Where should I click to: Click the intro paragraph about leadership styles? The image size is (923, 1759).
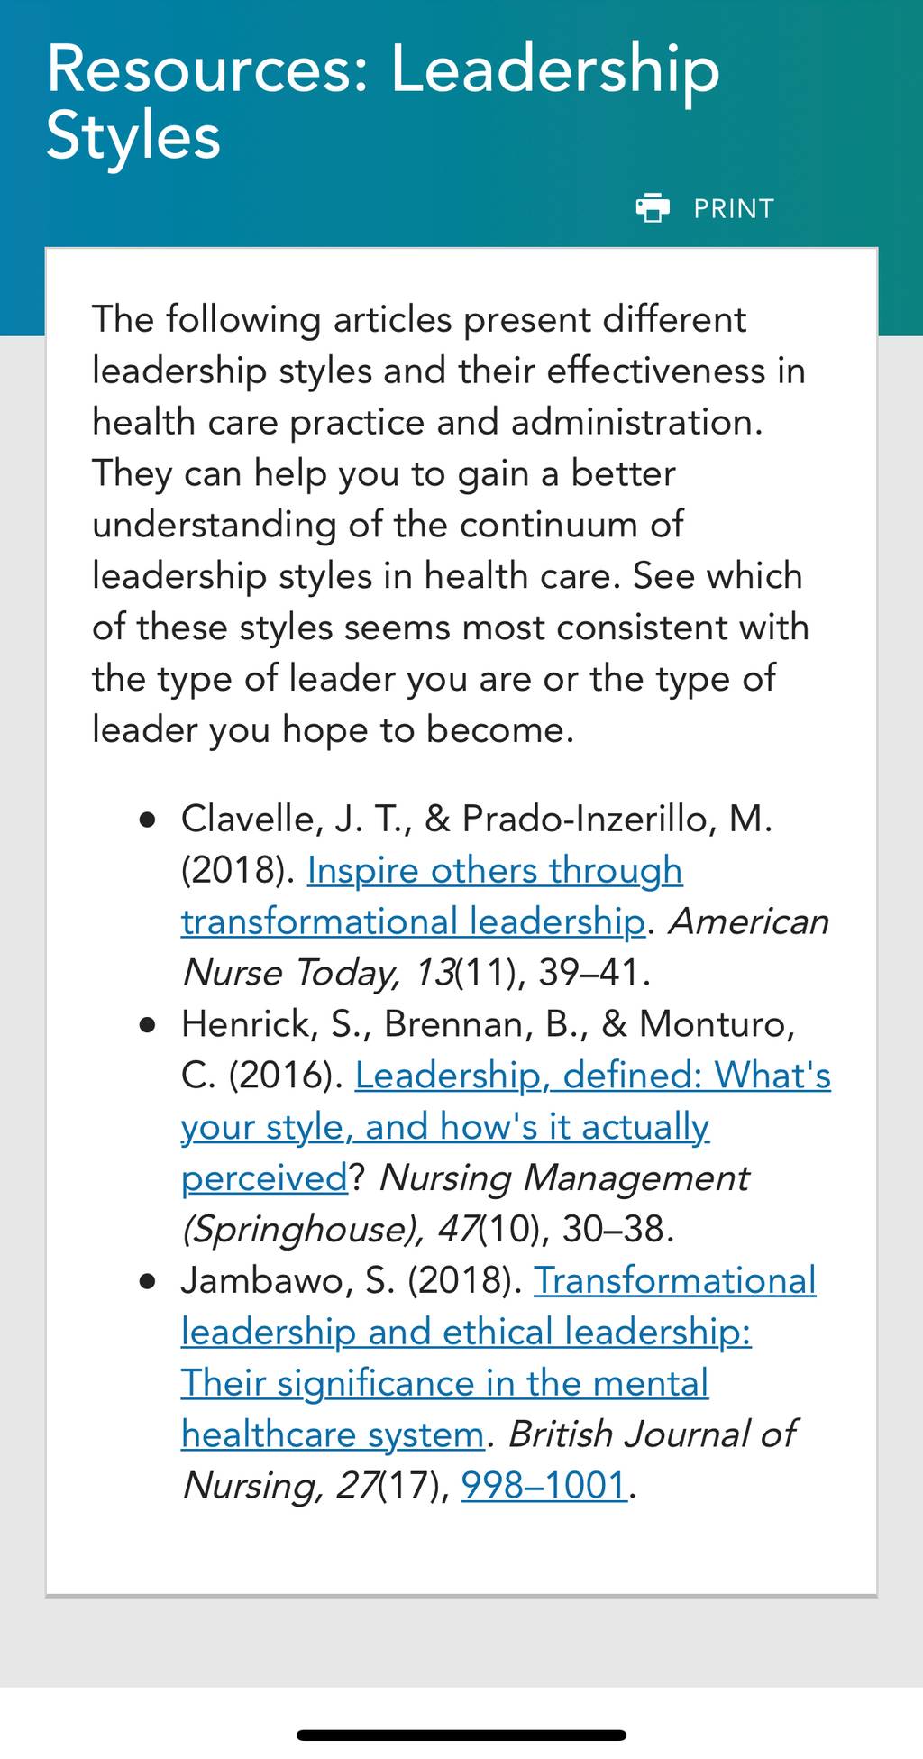tap(451, 524)
